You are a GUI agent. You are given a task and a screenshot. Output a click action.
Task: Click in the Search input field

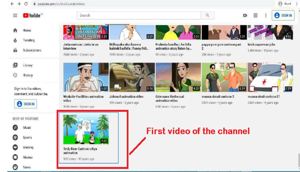tap(139, 16)
